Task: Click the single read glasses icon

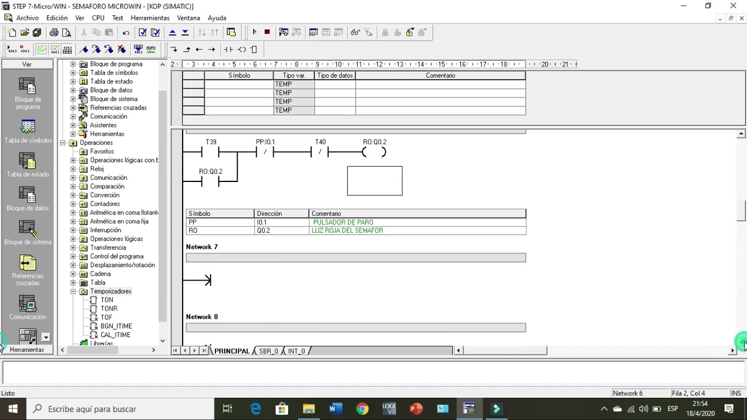Action: 355,33
